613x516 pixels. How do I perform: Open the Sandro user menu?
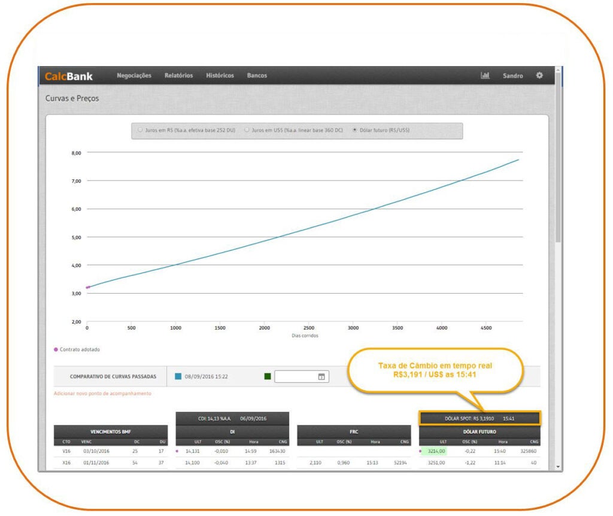[512, 76]
